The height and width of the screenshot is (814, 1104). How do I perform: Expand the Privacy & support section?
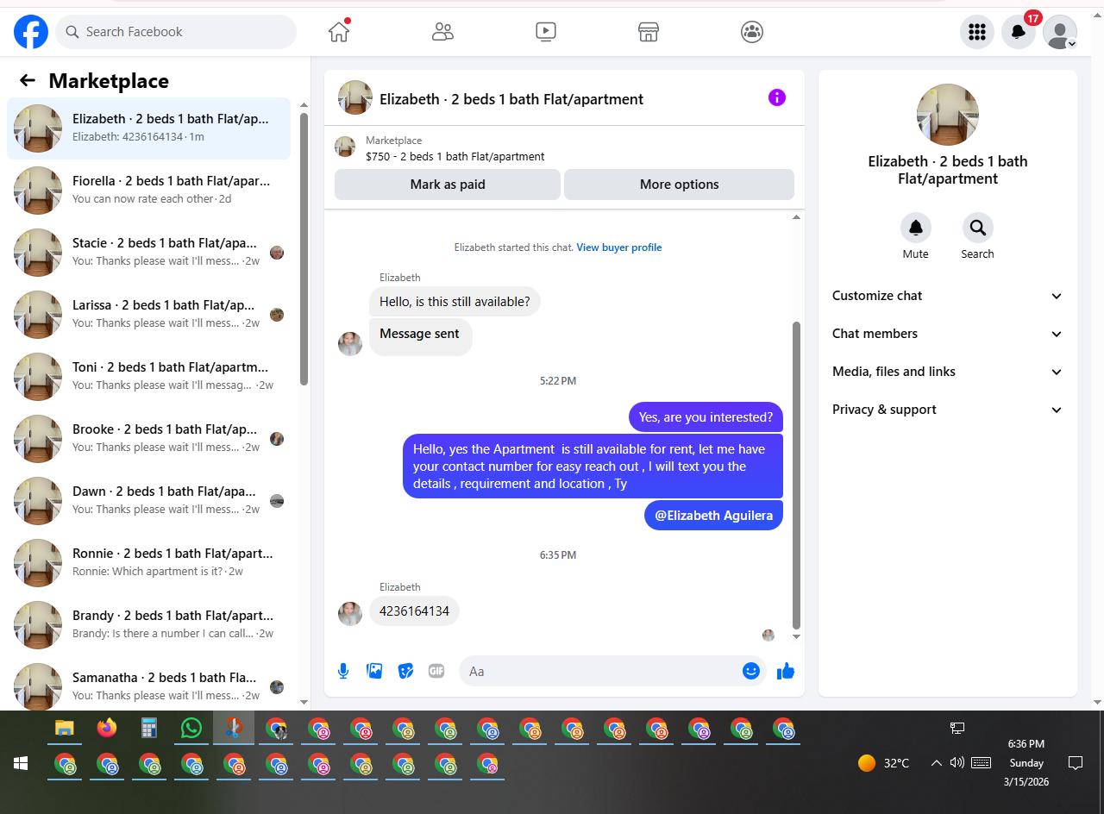coord(948,410)
